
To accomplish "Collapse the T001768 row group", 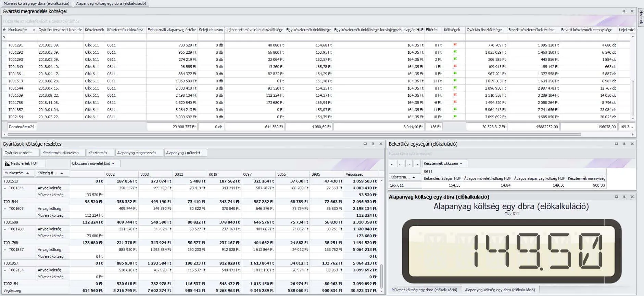I will (x=5, y=229).
